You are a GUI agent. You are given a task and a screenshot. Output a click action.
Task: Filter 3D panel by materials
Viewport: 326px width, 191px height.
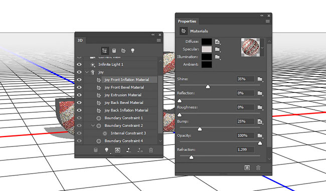click(123, 50)
